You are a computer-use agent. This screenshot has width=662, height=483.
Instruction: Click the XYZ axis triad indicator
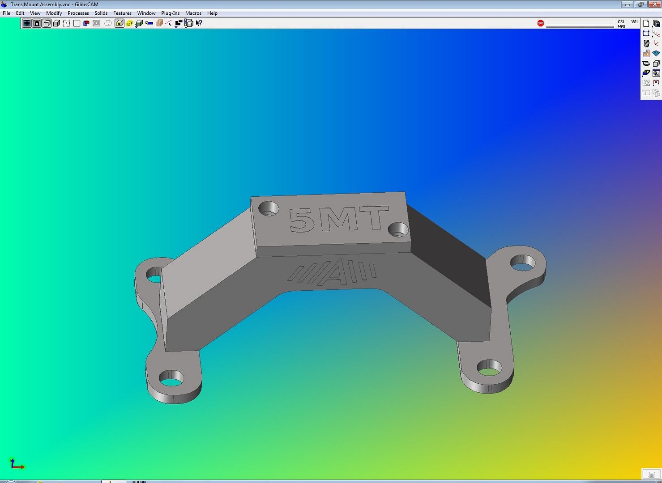pyautogui.click(x=17, y=464)
